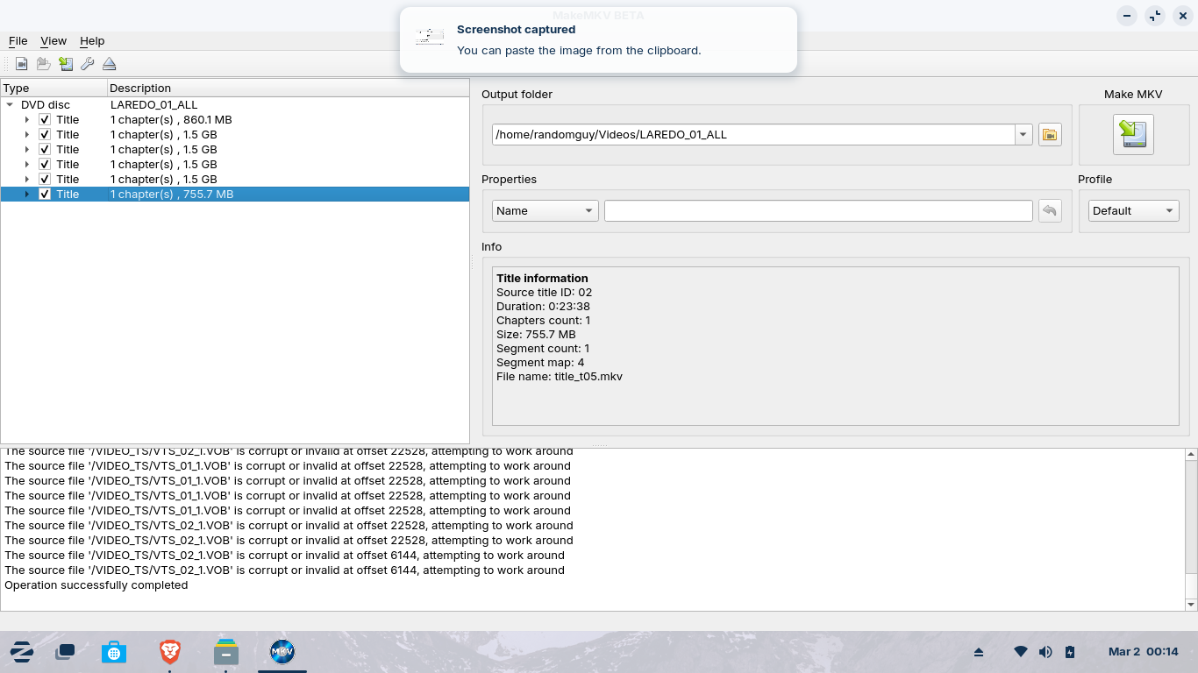This screenshot has height=673, width=1198.
Task: Uncheck the 860.1 MB Title
Action: [45, 119]
